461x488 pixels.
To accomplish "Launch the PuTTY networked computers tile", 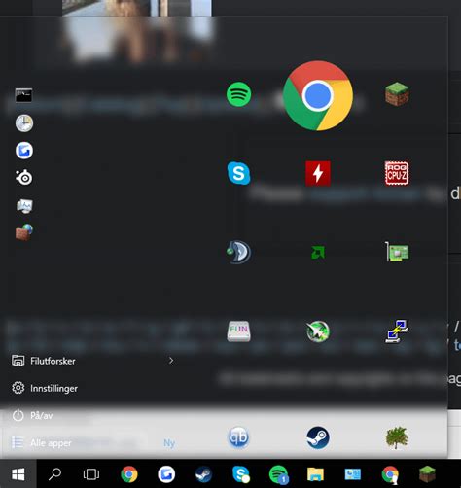I will click(397, 331).
